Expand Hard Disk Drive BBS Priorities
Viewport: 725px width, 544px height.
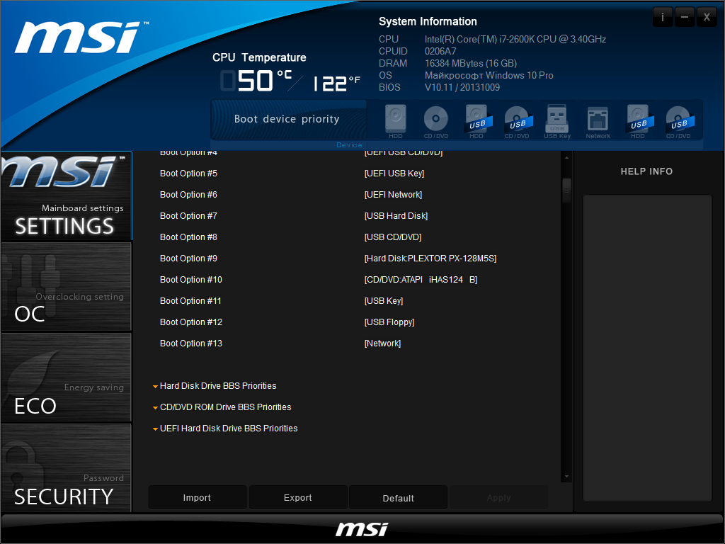click(x=215, y=386)
